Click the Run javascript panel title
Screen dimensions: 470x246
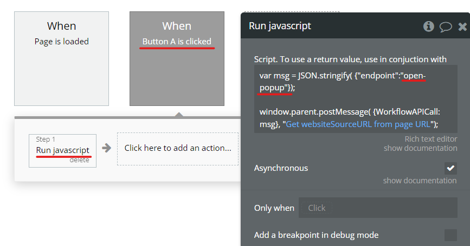point(280,26)
